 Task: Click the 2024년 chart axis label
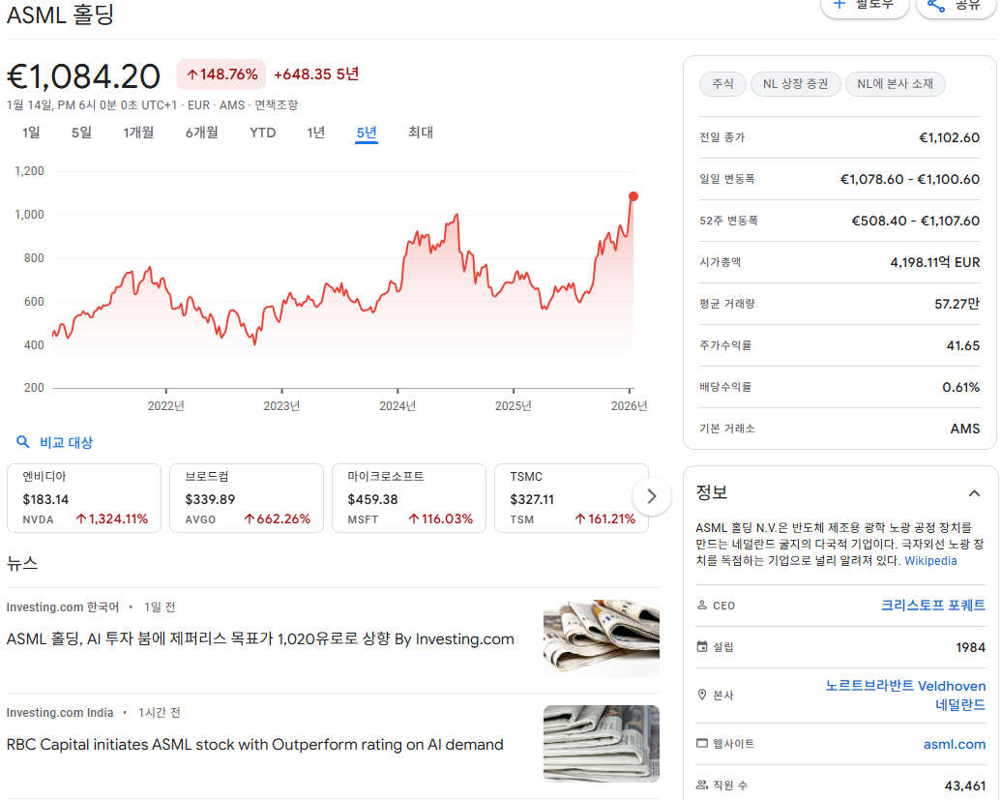tap(397, 406)
